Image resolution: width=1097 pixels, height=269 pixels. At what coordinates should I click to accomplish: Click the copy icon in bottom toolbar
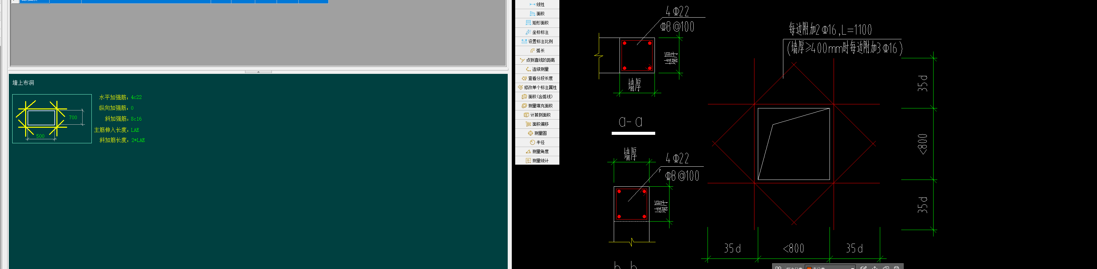click(886, 268)
